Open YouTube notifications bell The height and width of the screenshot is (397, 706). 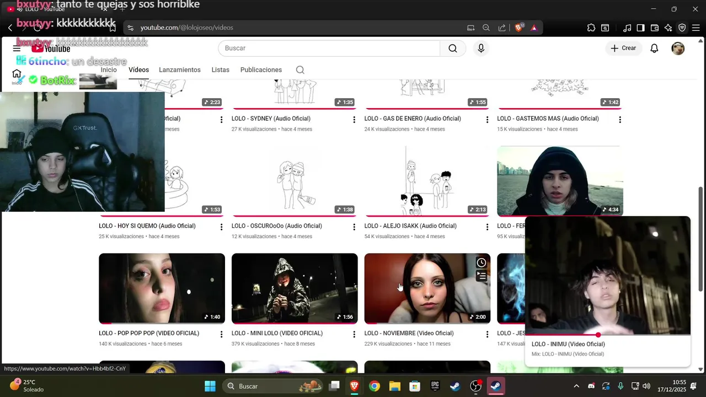point(654,49)
